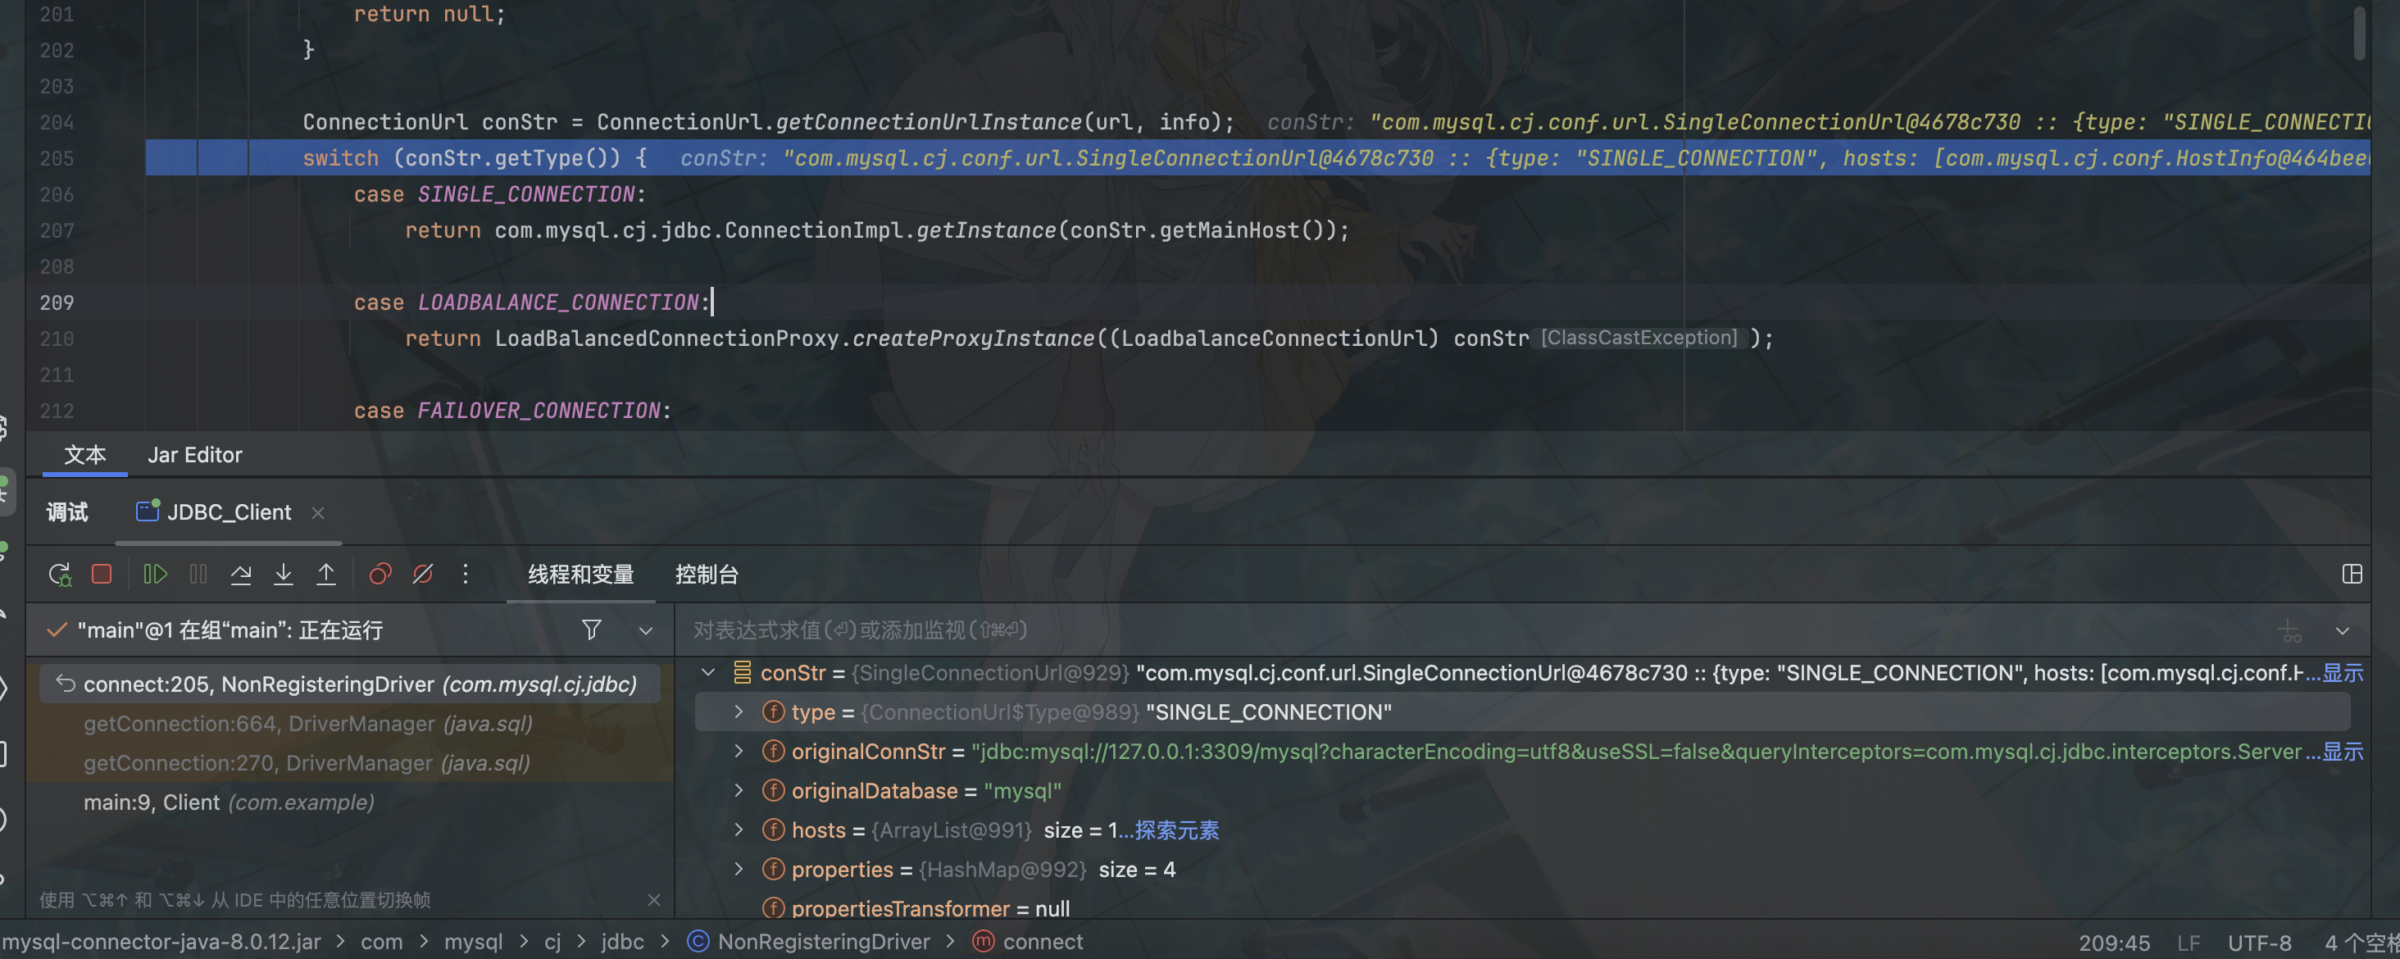Stop the debug session
The height and width of the screenshot is (959, 2400).
[102, 574]
